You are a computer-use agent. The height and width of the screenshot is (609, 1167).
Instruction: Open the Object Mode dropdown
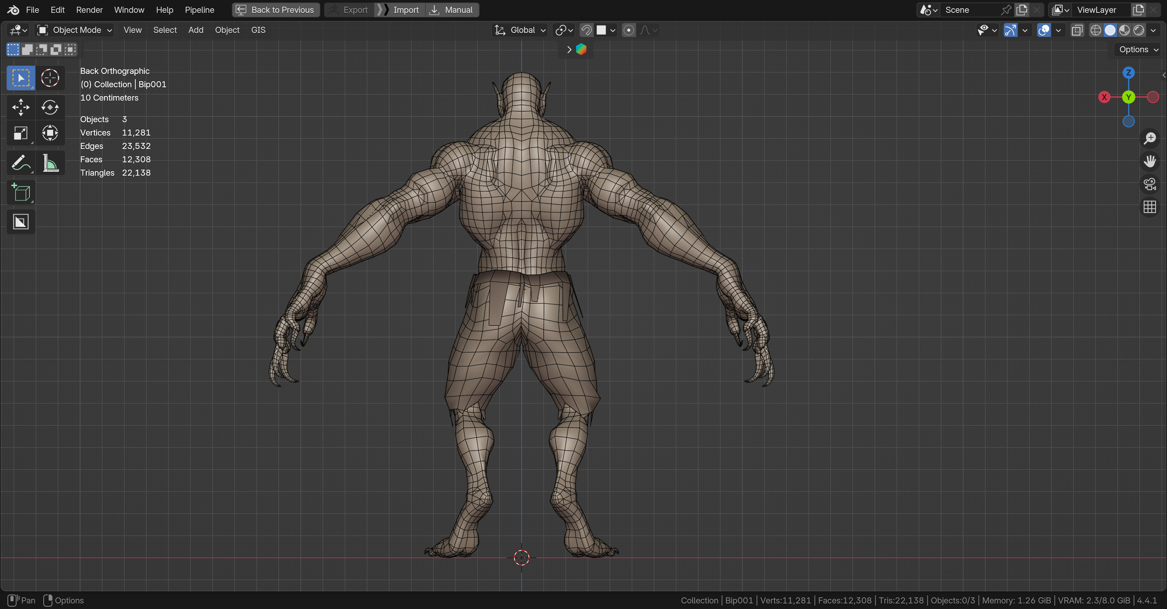pyautogui.click(x=75, y=30)
